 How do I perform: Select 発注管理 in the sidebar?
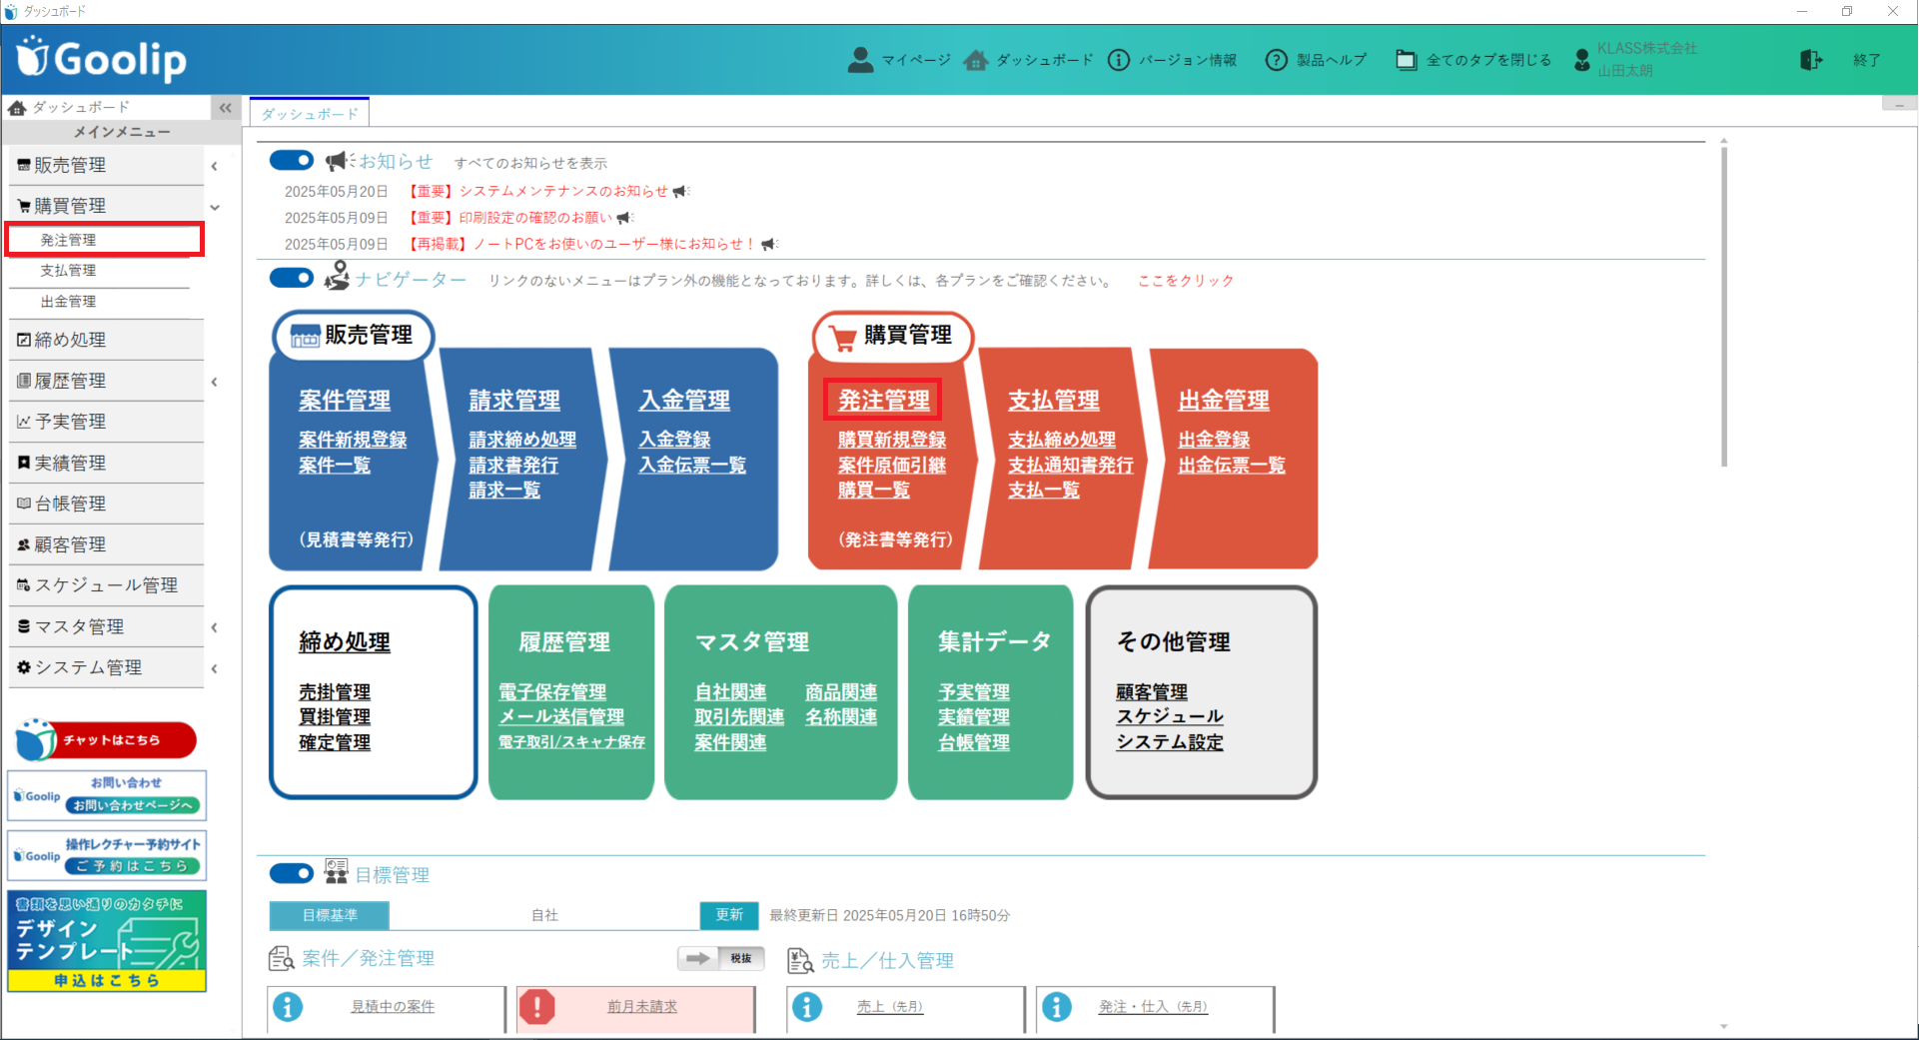coord(104,240)
